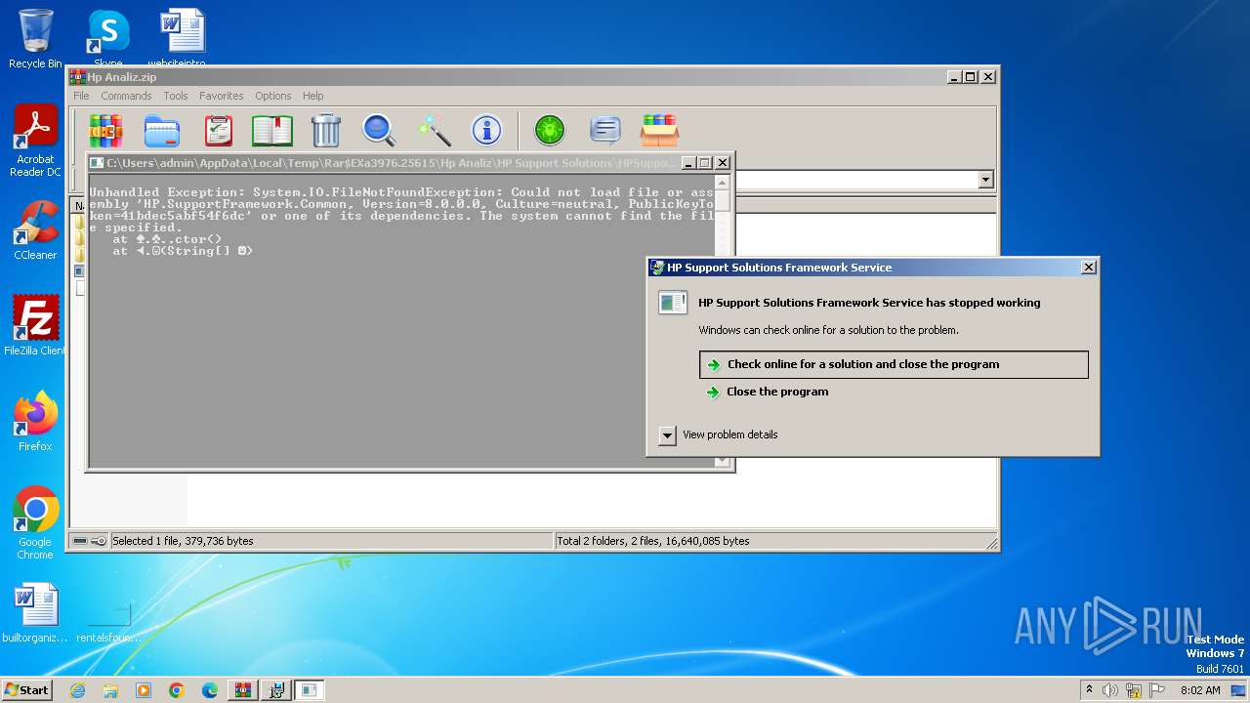Click the Wizard wand toolbar icon

click(434, 130)
